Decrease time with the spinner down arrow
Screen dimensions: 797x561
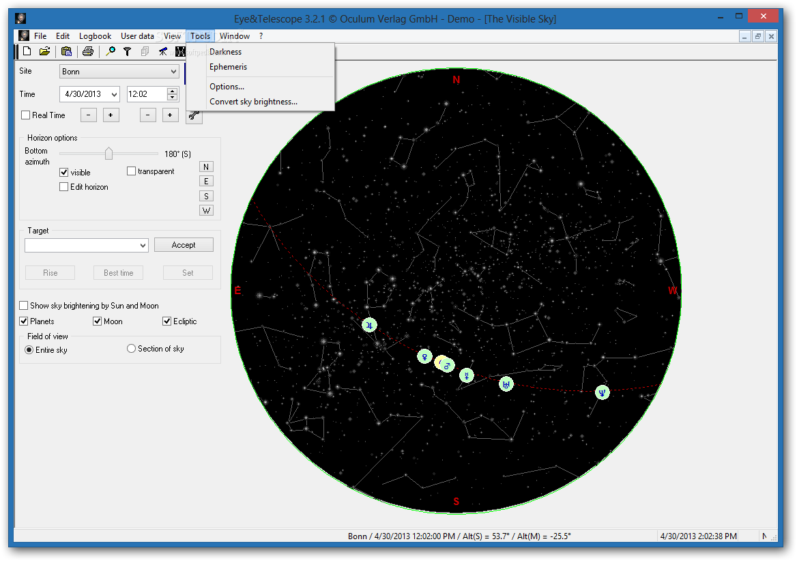point(173,98)
